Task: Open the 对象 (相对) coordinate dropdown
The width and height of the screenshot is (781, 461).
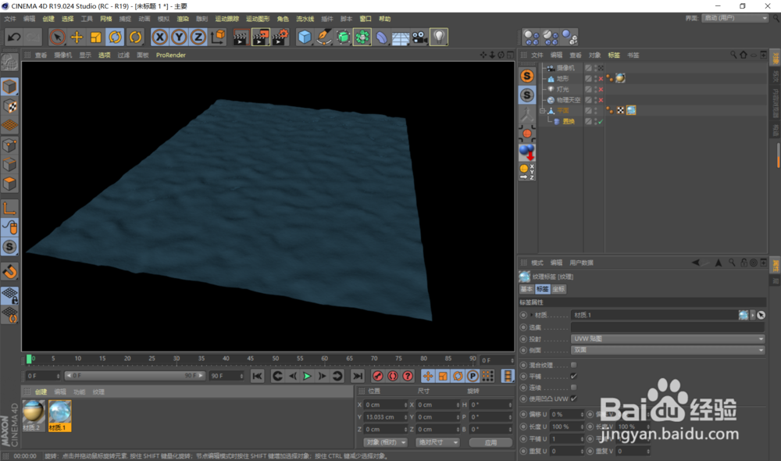Action: tap(386, 442)
